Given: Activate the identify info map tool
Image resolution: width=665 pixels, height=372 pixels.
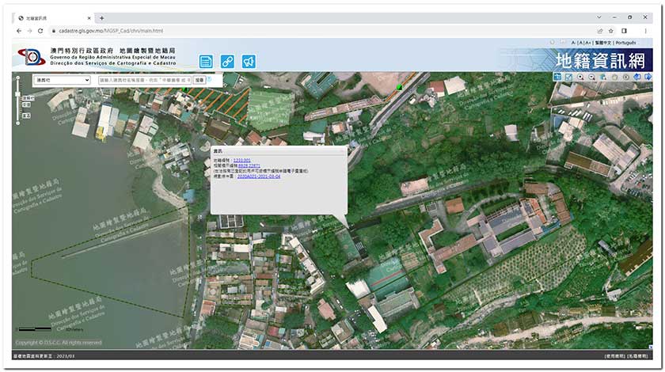Looking at the screenshot, I should [x=625, y=77].
